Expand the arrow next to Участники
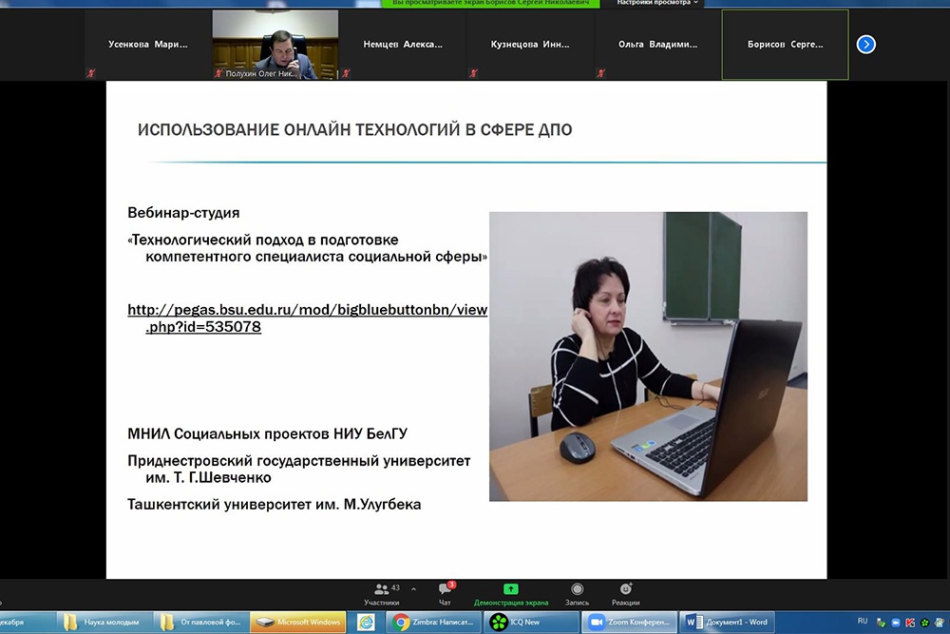 [x=413, y=589]
